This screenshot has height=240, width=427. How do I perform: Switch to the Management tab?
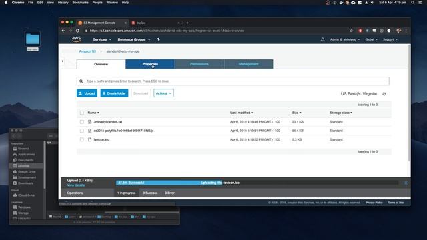coord(248,64)
